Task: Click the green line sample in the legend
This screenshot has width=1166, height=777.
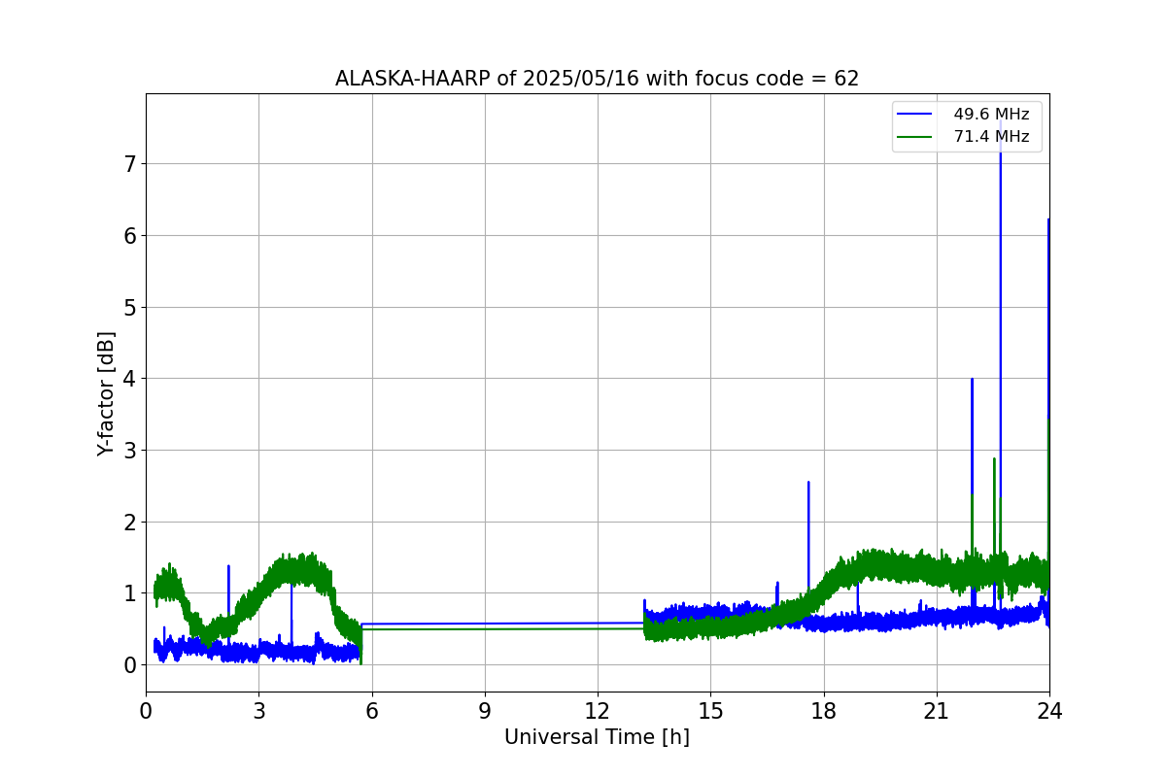Action: tap(915, 137)
